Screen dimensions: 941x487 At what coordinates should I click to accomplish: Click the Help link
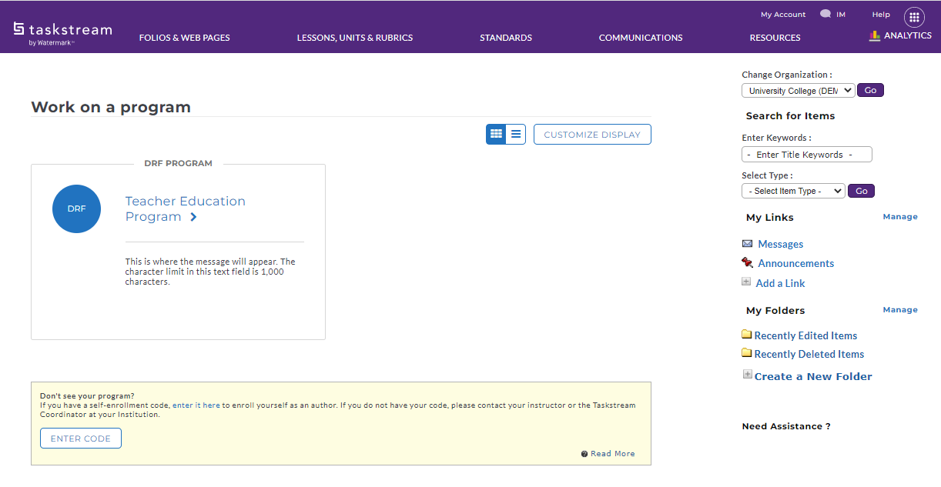point(881,15)
